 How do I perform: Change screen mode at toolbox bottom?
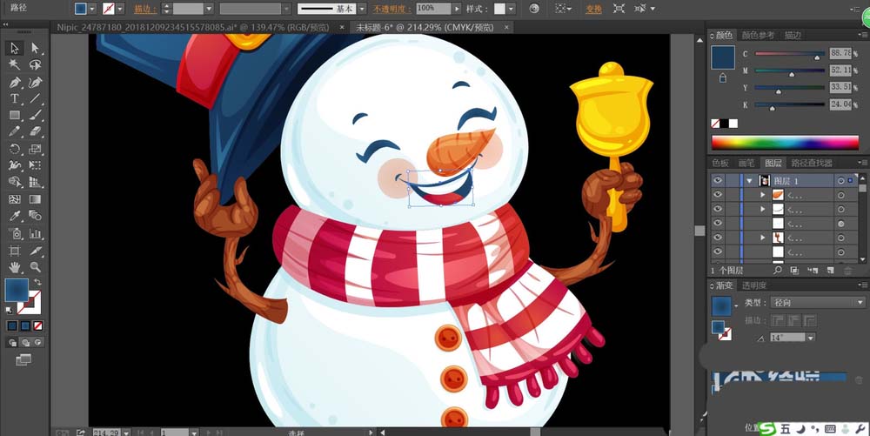point(23,360)
